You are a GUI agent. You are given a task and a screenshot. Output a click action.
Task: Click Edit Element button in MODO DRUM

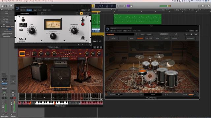click(x=190, y=38)
